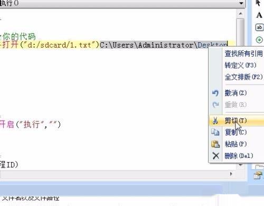Delete selection with 删除 (Del)

click(x=239, y=156)
